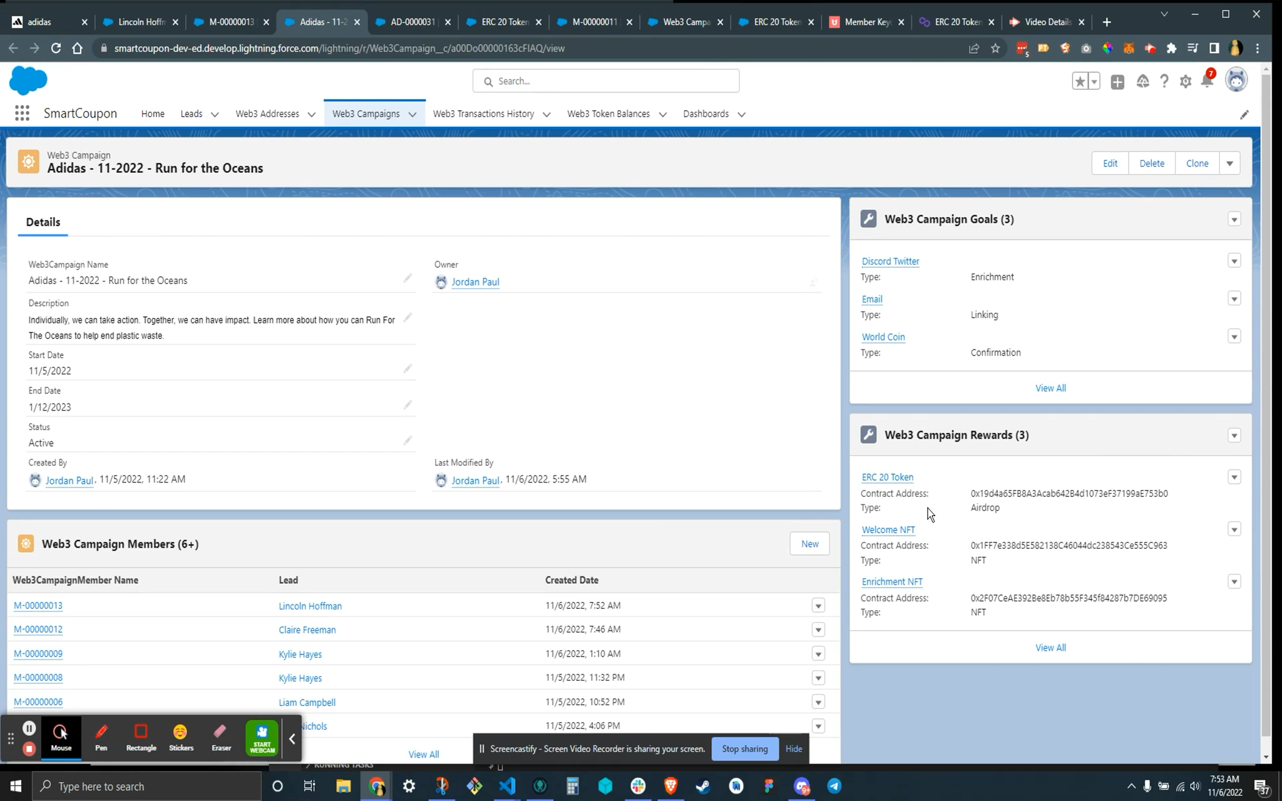
Task: Start the webcam in Screencastify
Action: click(x=262, y=738)
